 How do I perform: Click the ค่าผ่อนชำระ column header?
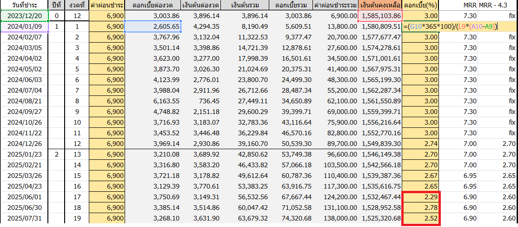point(106,5)
